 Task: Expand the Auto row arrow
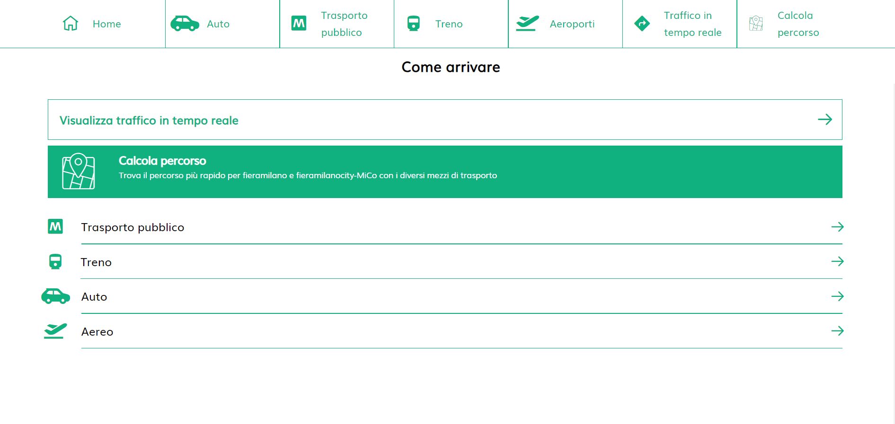point(837,296)
